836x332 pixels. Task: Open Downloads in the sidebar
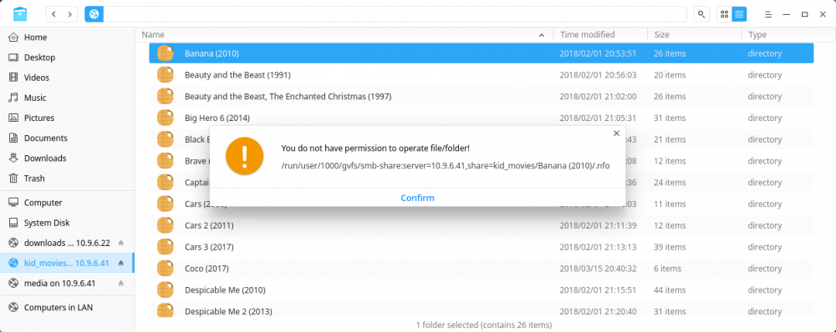(67, 158)
